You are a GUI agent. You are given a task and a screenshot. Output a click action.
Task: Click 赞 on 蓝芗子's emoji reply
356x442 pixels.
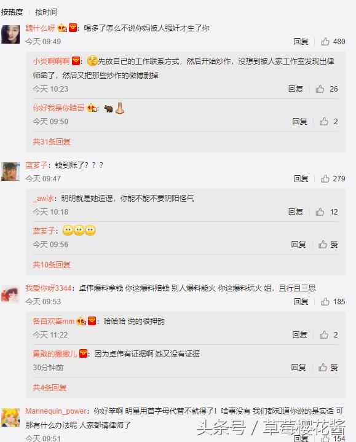[328, 245]
